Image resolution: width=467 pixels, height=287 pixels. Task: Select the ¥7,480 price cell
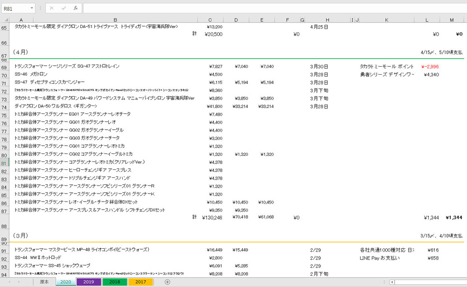(216, 114)
